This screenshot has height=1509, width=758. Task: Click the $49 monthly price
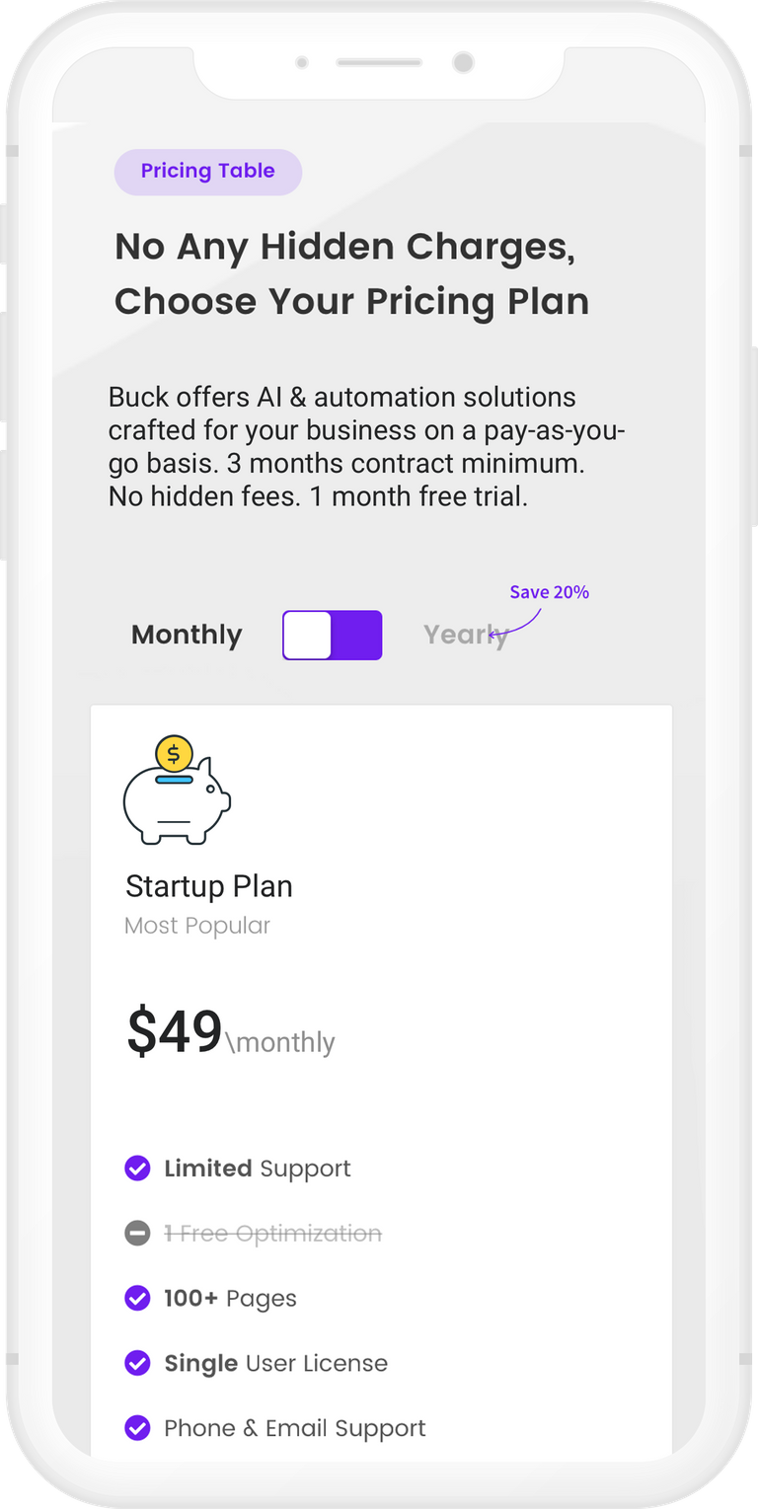point(231,1032)
